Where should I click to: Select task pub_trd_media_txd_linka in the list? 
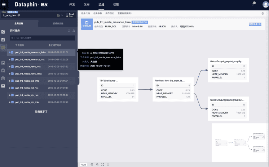point(41,81)
